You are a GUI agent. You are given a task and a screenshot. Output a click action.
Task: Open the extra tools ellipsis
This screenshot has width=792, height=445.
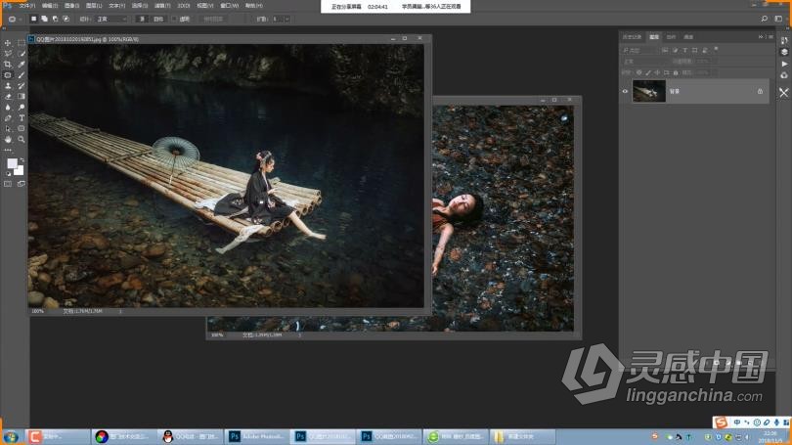coord(8,150)
